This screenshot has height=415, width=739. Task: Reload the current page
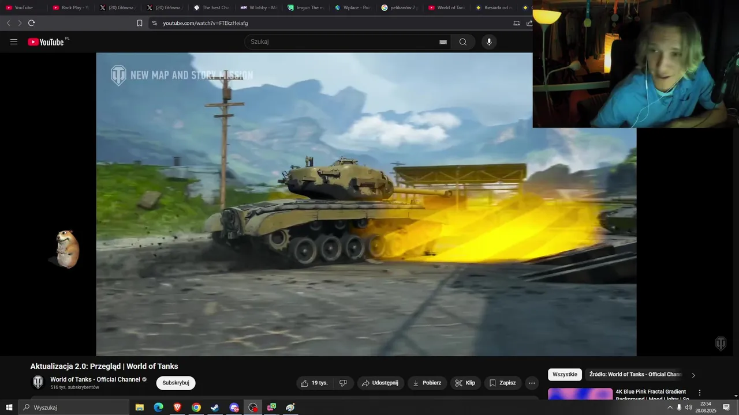[31, 23]
